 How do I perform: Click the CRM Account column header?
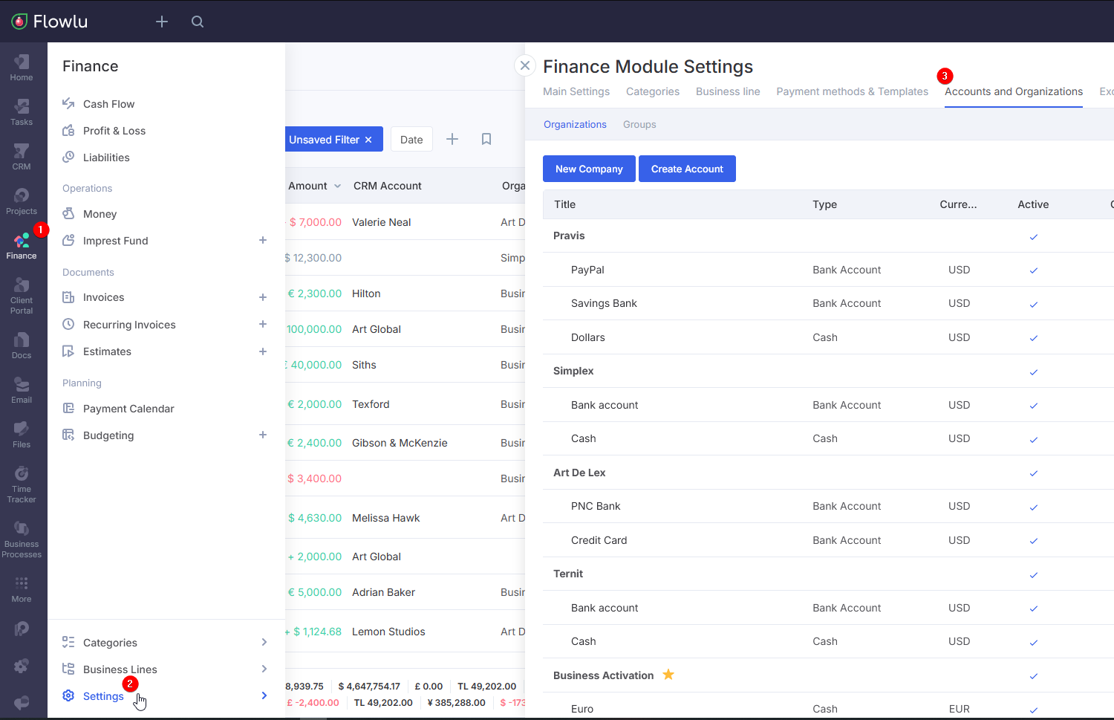pos(387,186)
